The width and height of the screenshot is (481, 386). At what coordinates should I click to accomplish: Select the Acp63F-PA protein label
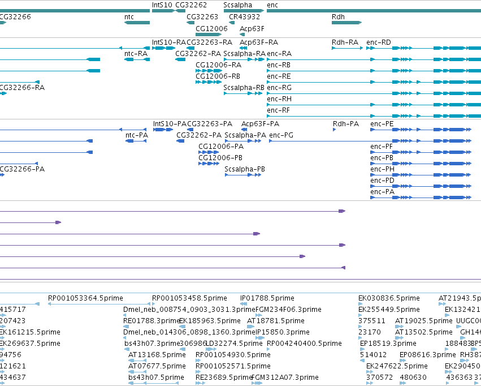[260, 124]
